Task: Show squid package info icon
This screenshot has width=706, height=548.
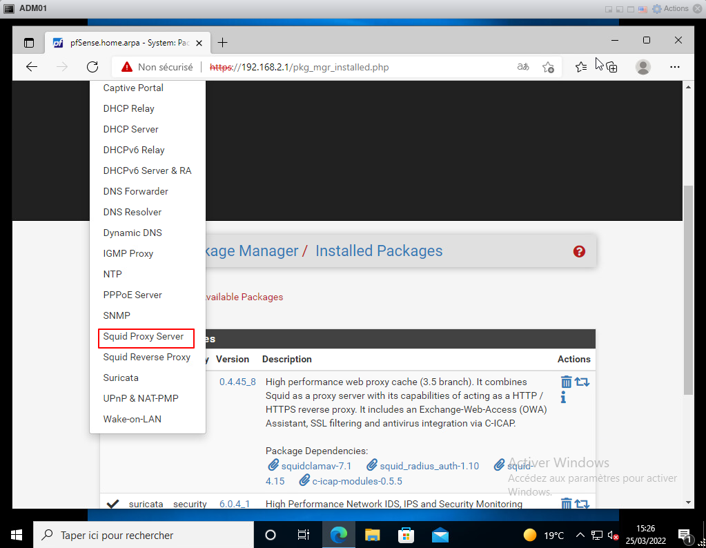Action: coord(564,398)
